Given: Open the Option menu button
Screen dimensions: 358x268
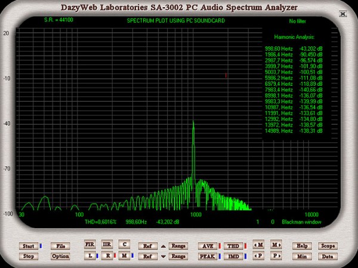Looking at the screenshot, I should 60,256.
